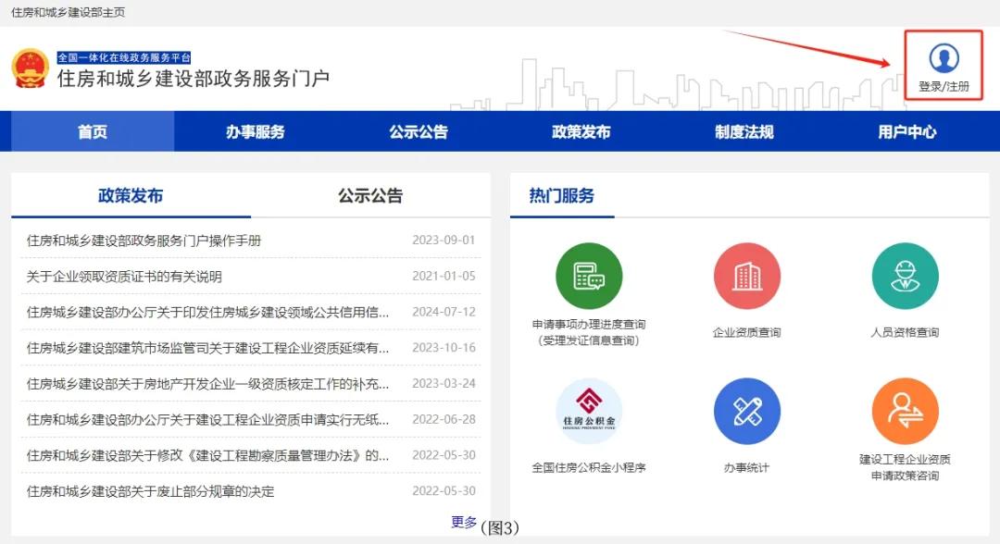Screen dimensions: 1000x544
Task: Open 建设工程企业资质申请政策咨询 orange icon
Action: pos(905,412)
